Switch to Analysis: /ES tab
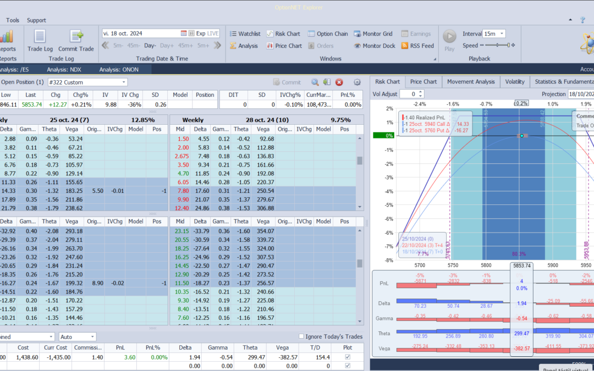The width and height of the screenshot is (594, 371). tap(14, 69)
